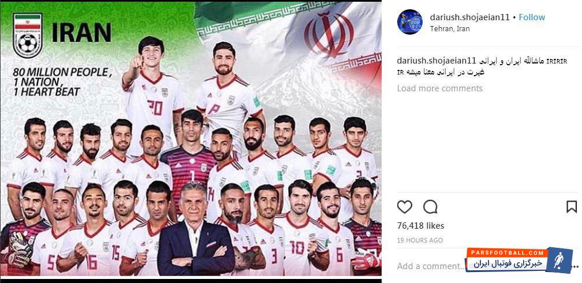Viewport: 582px width, 283px height.
Task: Click the IRAN title text on poster
Action: (81, 33)
